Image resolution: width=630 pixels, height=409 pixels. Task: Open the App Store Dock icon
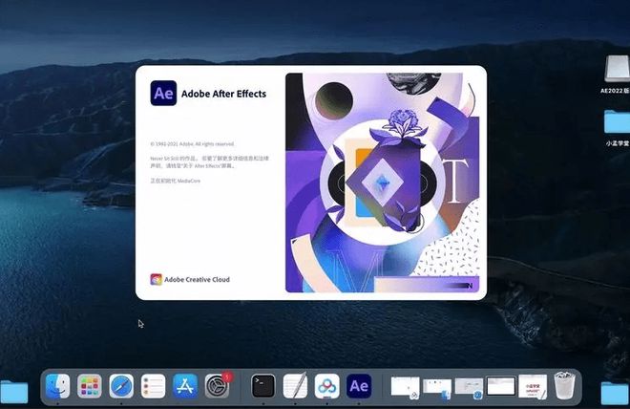[x=185, y=386]
